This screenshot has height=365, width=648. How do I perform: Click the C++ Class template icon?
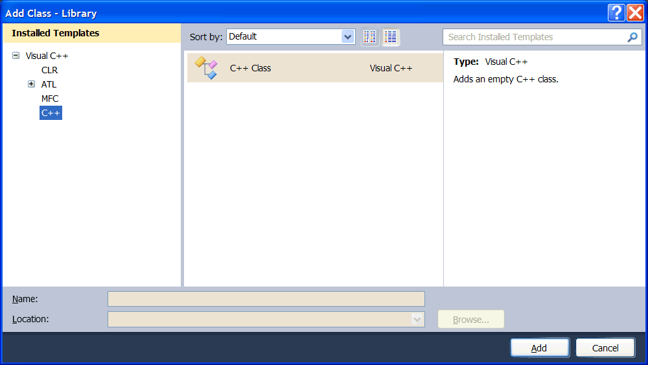point(206,68)
